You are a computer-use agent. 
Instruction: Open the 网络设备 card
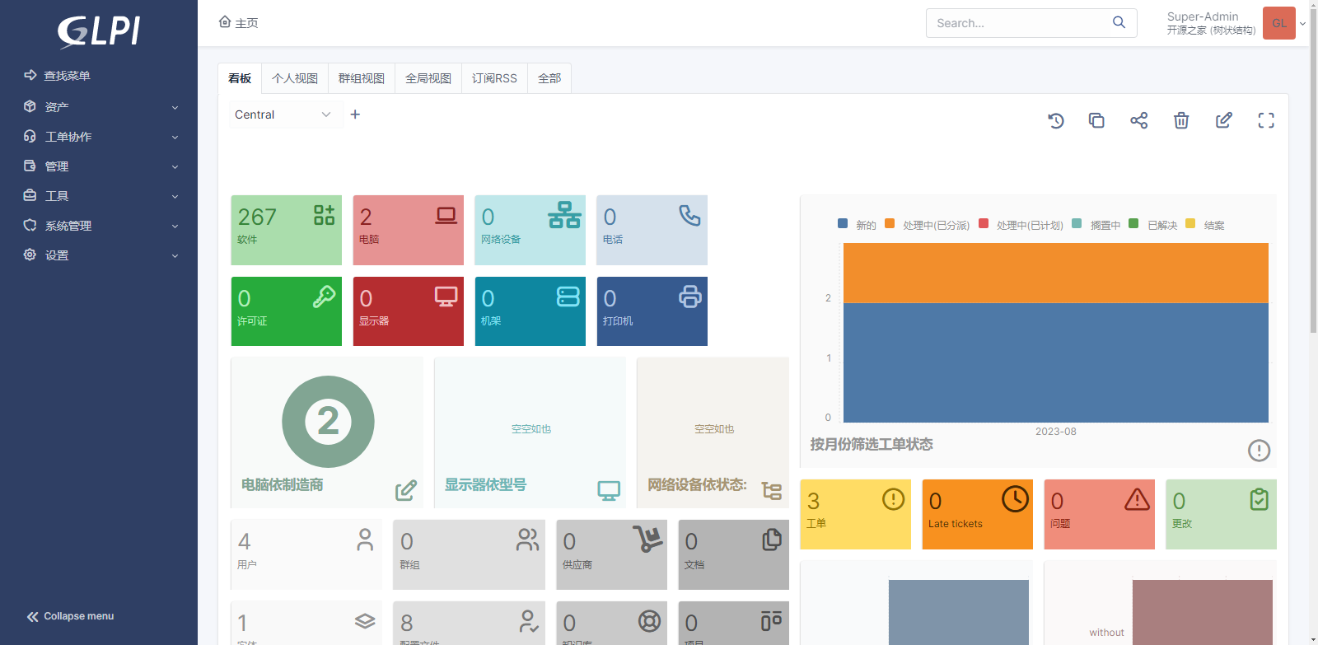click(x=530, y=230)
